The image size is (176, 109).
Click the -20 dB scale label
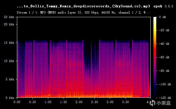(164, 30)
